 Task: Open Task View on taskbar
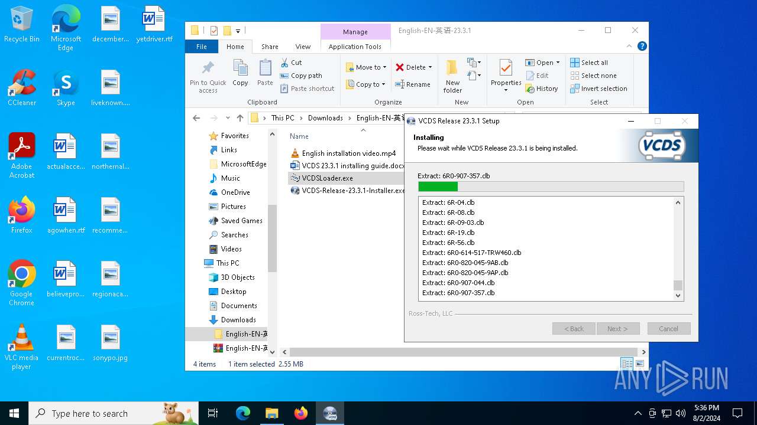click(213, 413)
